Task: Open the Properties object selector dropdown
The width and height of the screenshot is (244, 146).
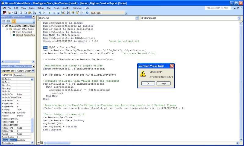Action: pyautogui.click(x=33, y=71)
